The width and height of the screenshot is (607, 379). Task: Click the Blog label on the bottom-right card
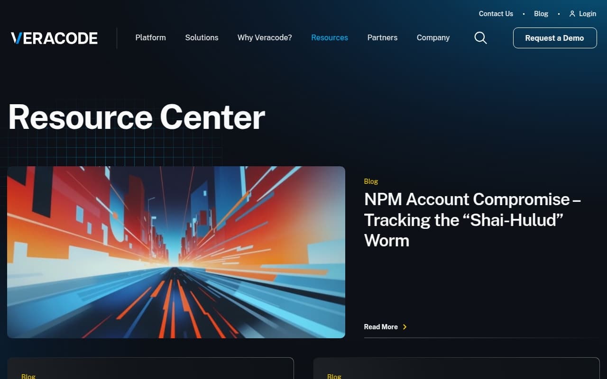pos(334,376)
